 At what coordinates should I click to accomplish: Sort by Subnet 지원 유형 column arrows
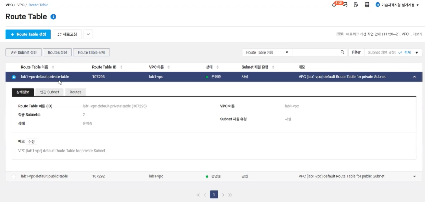(273, 67)
